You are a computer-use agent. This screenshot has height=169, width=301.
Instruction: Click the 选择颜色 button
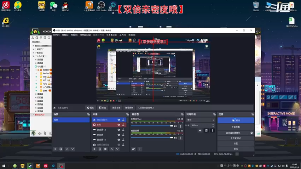coord(129,108)
